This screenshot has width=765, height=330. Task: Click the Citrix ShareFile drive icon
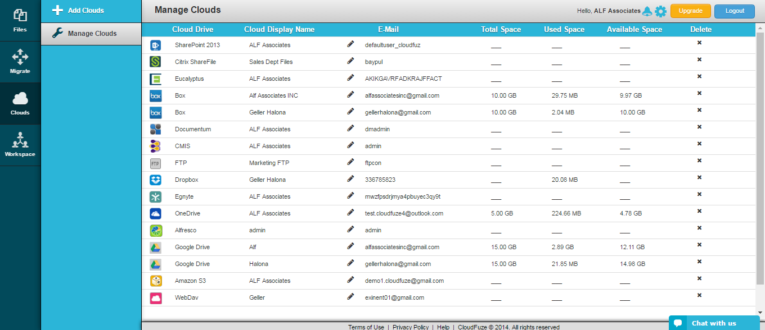[x=156, y=62]
